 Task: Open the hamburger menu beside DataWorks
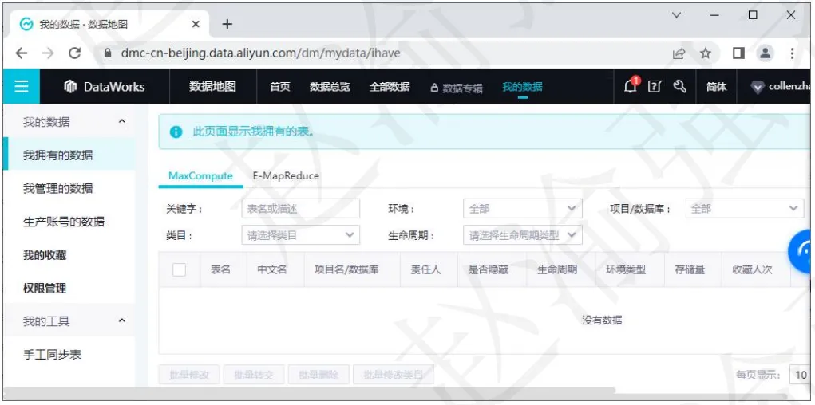[x=22, y=86]
